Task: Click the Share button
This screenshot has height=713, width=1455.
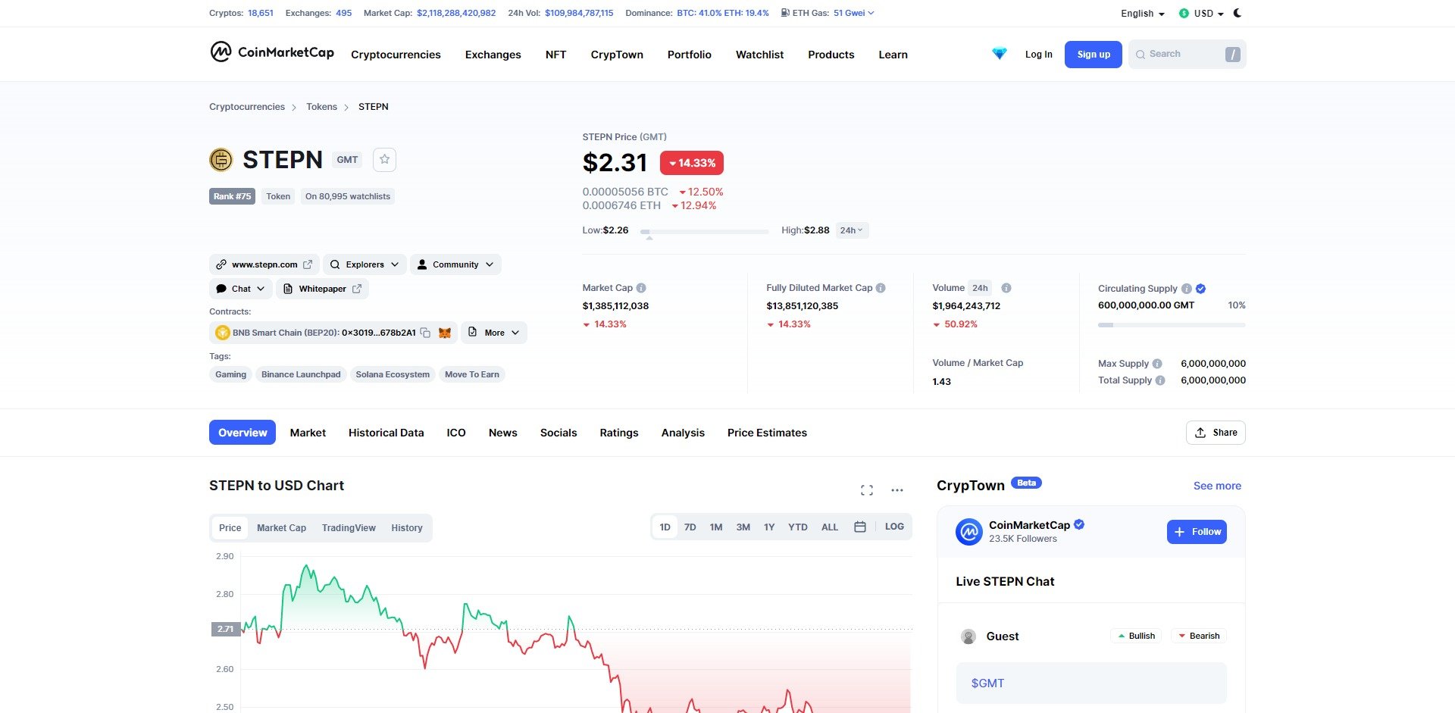Action: tap(1216, 433)
